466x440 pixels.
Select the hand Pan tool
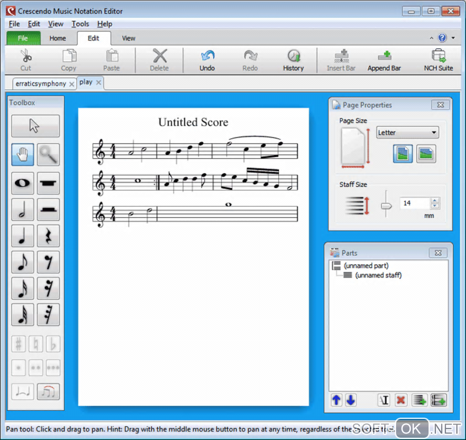22,154
